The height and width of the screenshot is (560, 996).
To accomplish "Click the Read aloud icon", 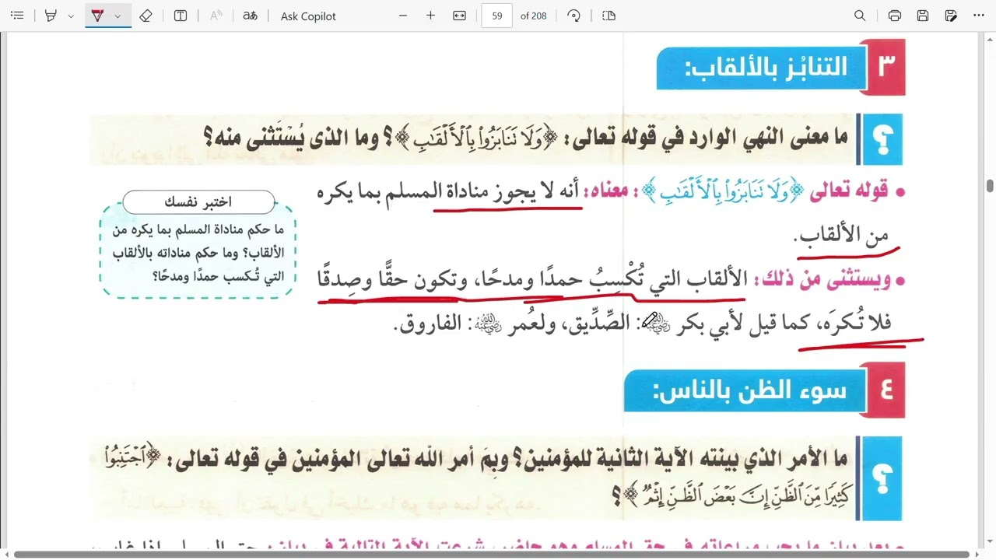I will pyautogui.click(x=216, y=16).
